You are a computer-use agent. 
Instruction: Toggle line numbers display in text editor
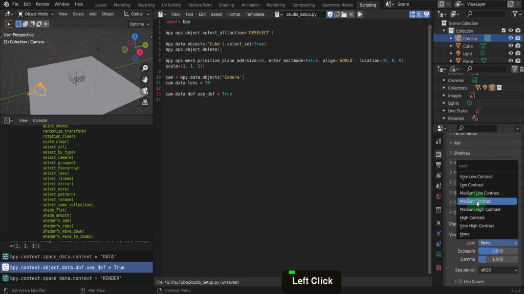tap(412, 14)
